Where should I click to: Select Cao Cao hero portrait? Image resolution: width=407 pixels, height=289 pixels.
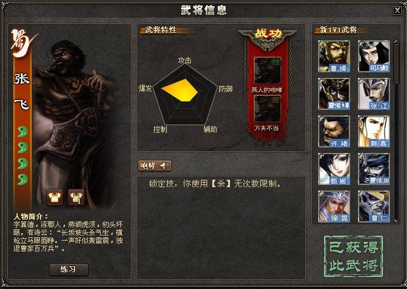point(334,56)
